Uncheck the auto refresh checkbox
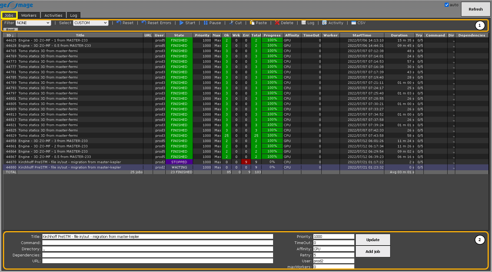 point(447,5)
